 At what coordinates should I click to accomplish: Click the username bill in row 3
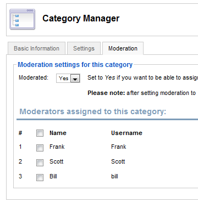[114, 176]
